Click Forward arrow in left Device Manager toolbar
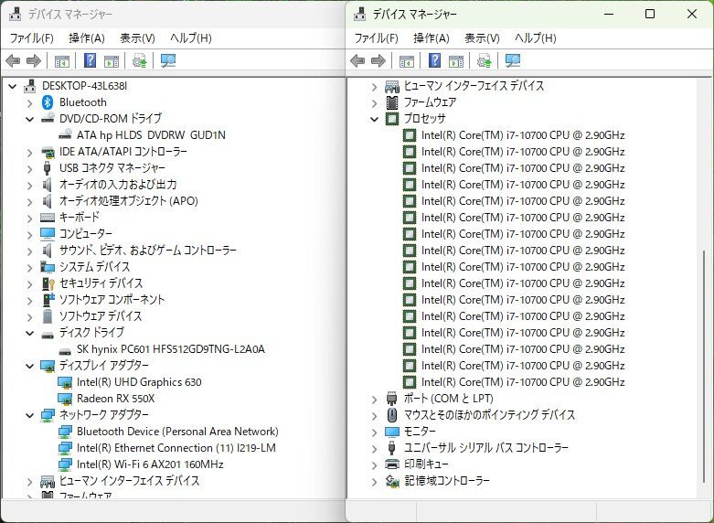This screenshot has width=714, height=523. [34, 60]
